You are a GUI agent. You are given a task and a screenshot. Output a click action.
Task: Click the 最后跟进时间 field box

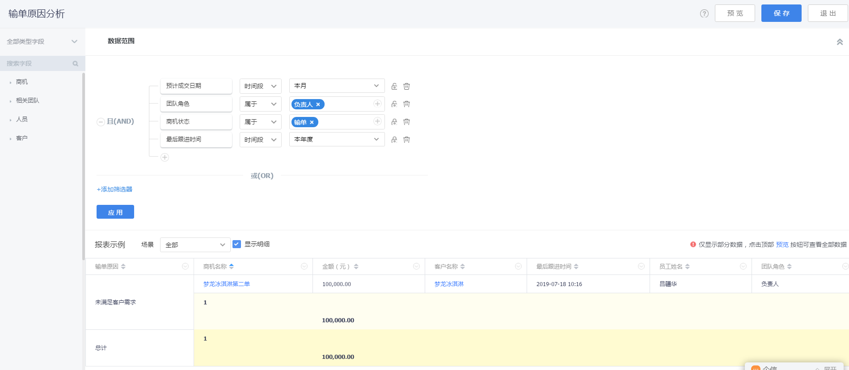pos(196,139)
